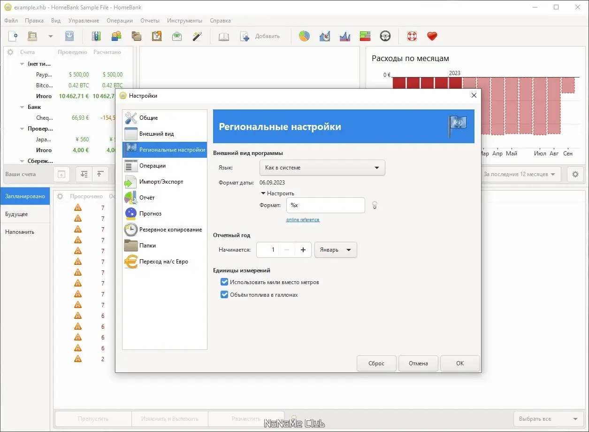The width and height of the screenshot is (589, 432).
Task: Toggle 'Использовать мили вместо метров' checkbox
Action: click(x=224, y=282)
